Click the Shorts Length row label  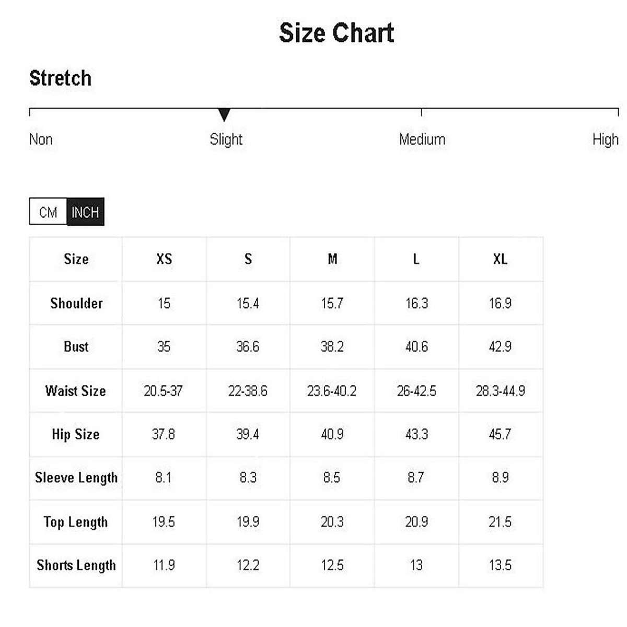(x=76, y=565)
